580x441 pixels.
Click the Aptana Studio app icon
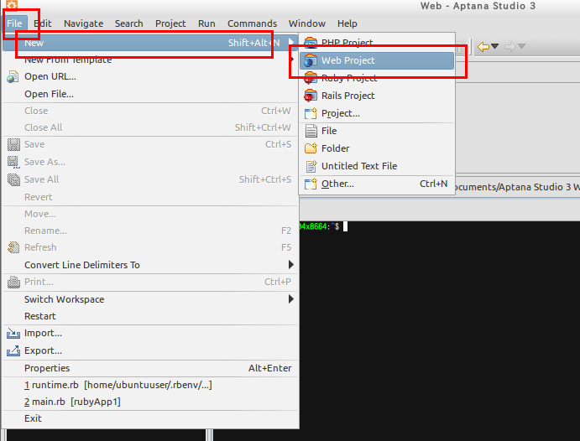12,5
